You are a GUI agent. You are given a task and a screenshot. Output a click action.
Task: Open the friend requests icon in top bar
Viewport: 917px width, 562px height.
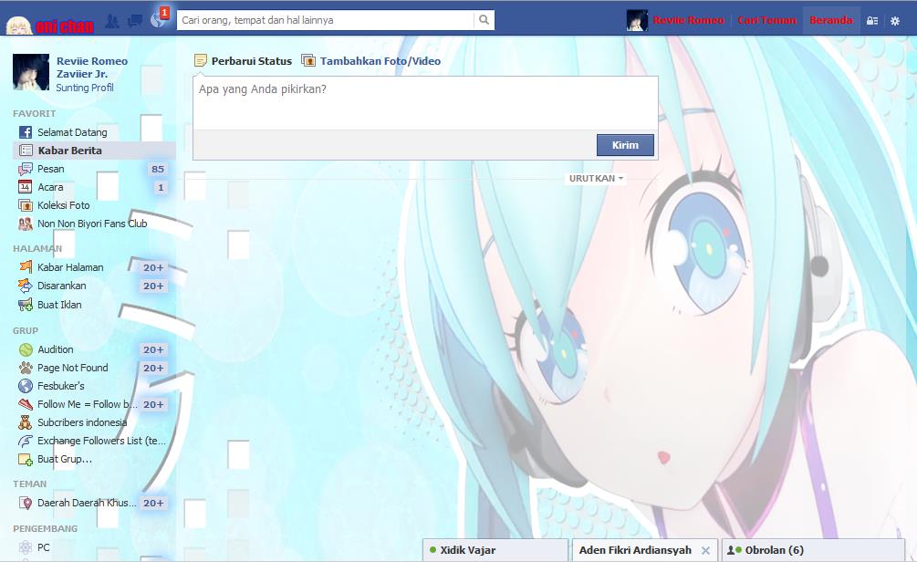coord(112,21)
